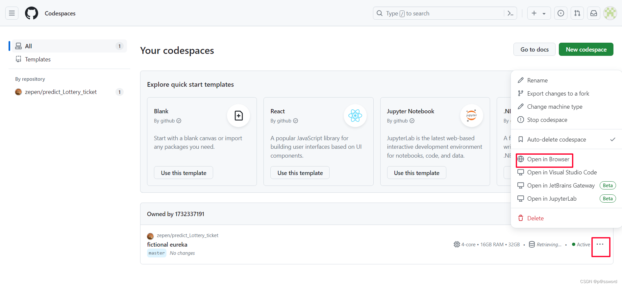Viewport: 622px width, 287px height.
Task: Click the New codespace button
Action: [x=586, y=49]
